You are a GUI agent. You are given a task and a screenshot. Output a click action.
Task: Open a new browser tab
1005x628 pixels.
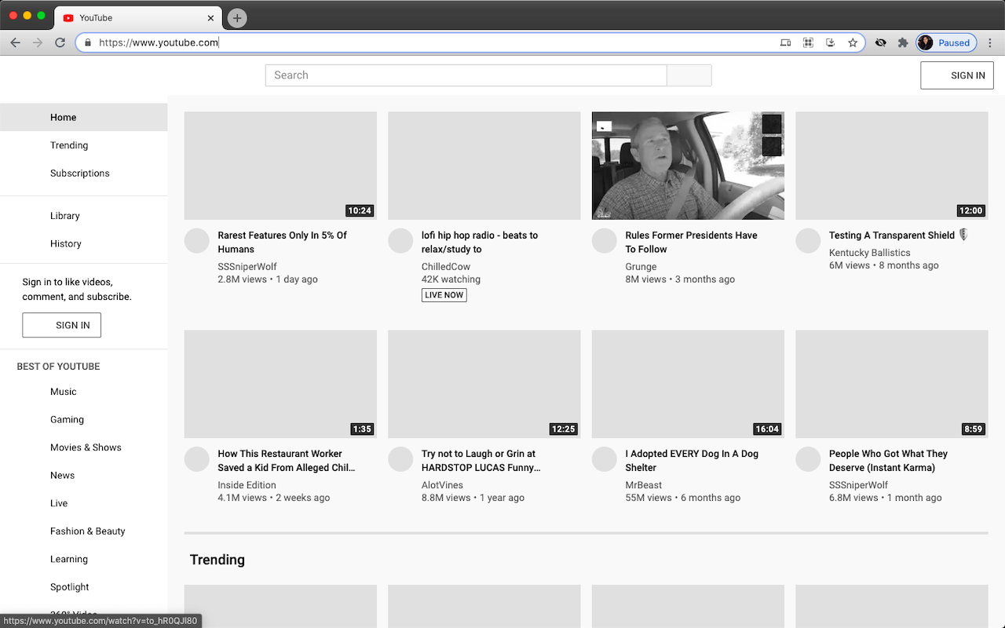coord(237,17)
